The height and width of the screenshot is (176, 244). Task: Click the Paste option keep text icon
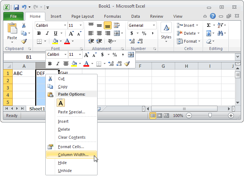(61, 103)
